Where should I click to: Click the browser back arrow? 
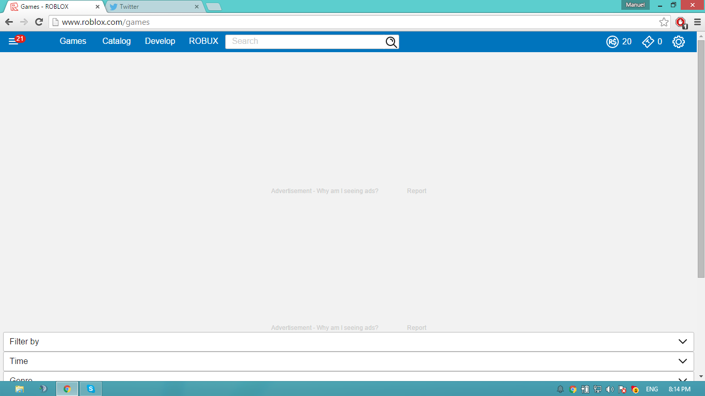click(9, 22)
